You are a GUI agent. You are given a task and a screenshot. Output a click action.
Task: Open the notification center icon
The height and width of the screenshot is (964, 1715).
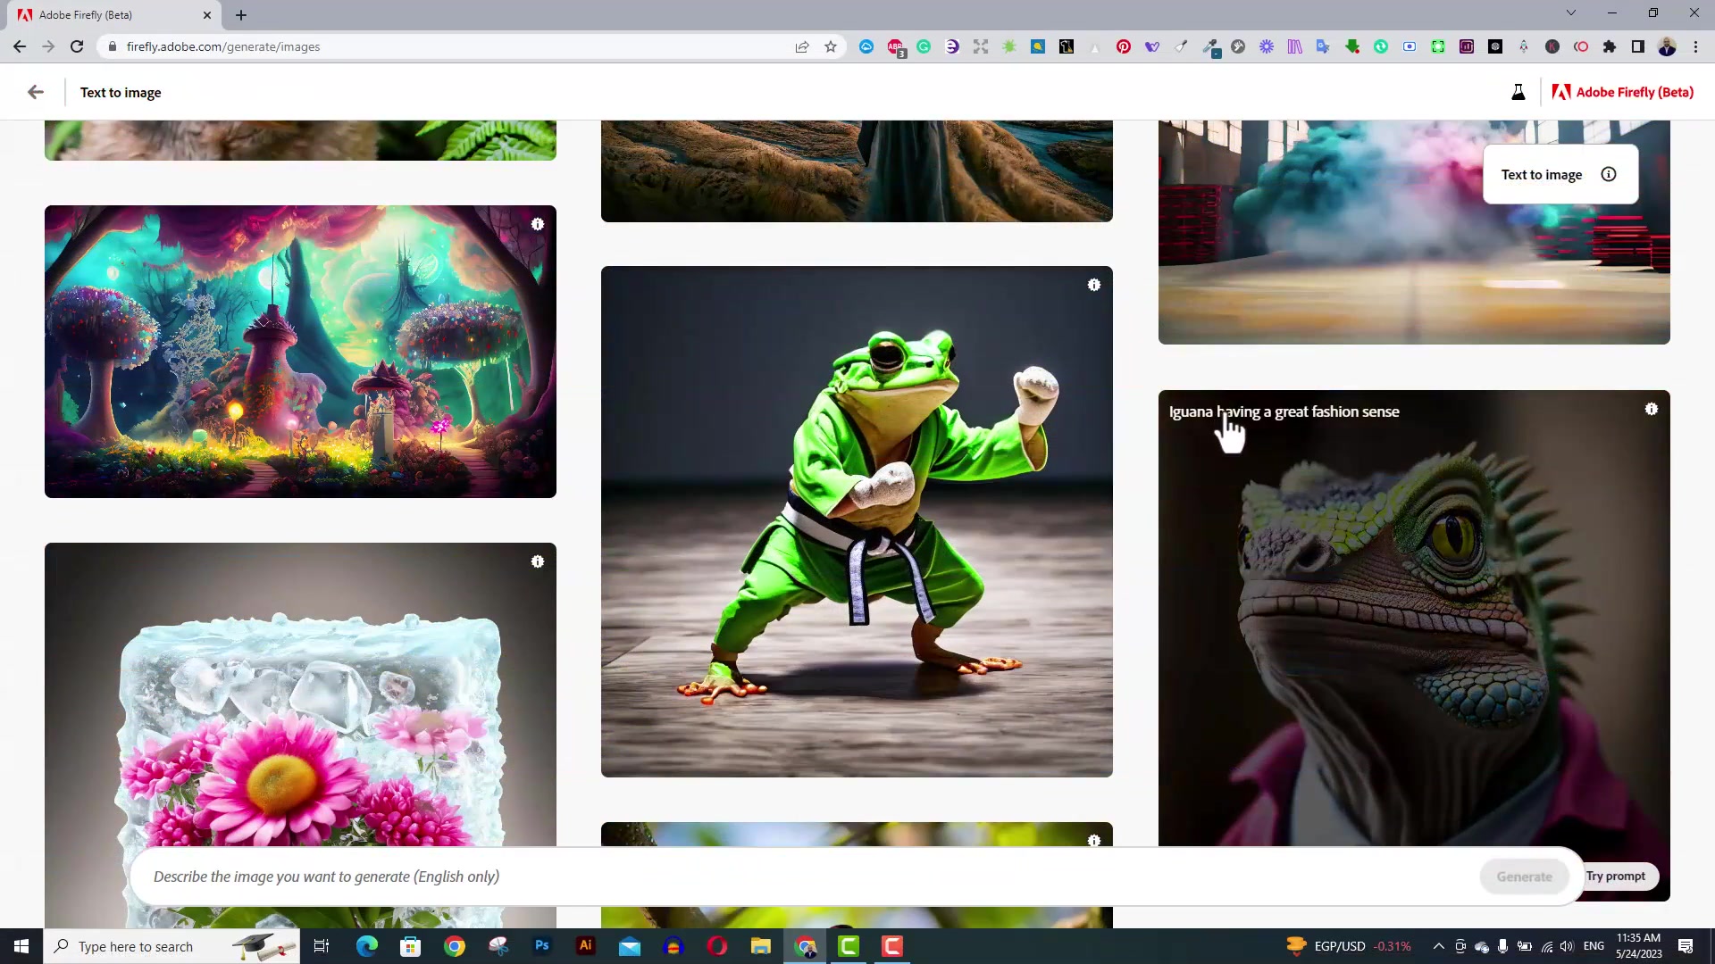pyautogui.click(x=1686, y=946)
